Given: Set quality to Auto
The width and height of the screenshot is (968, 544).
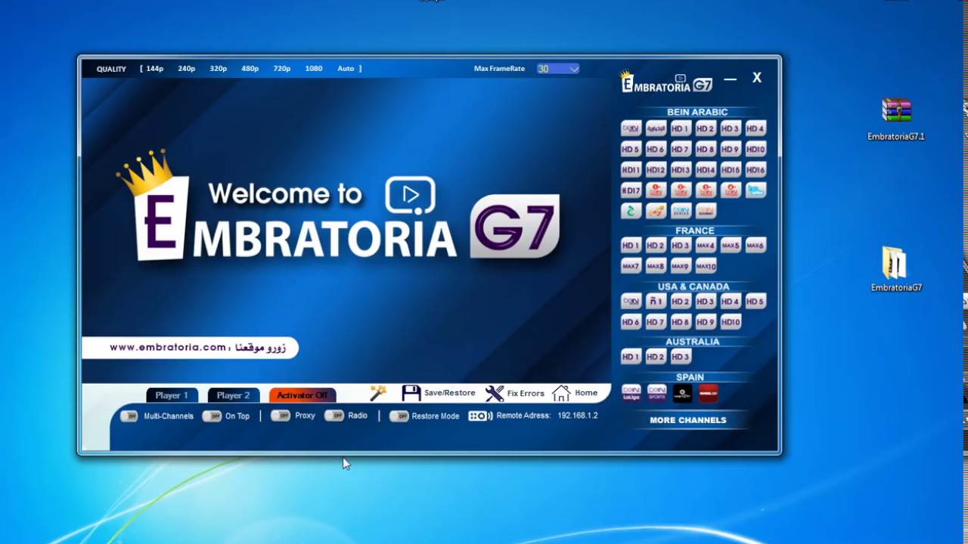Looking at the screenshot, I should click(346, 69).
